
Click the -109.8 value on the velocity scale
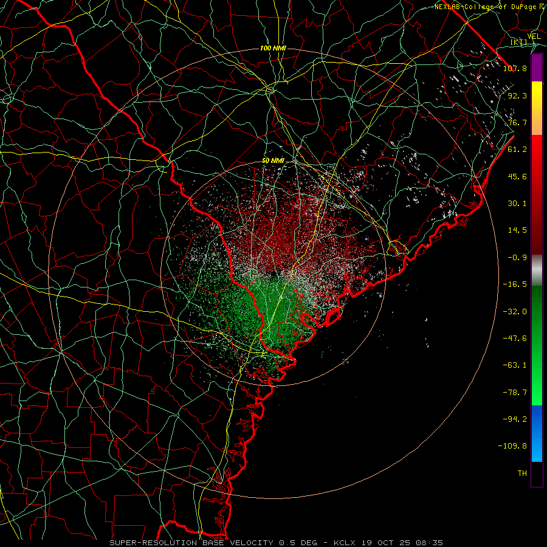pyautogui.click(x=512, y=446)
